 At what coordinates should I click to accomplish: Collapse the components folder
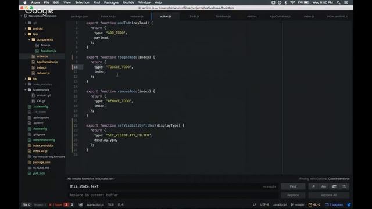(30, 39)
